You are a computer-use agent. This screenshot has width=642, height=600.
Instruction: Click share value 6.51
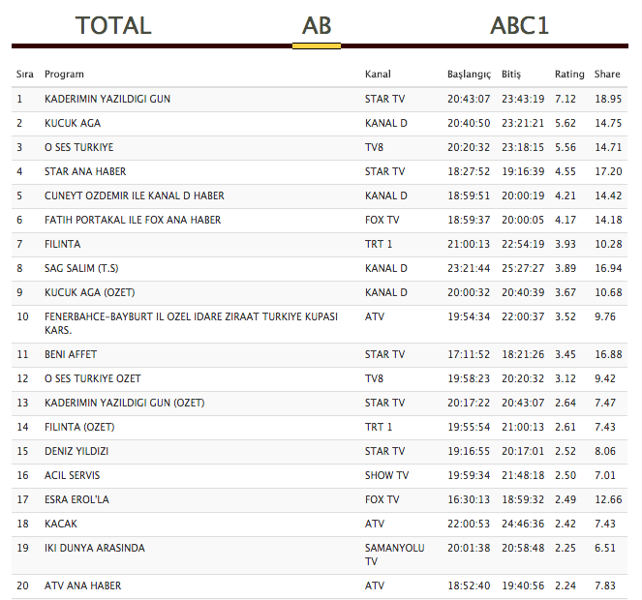[605, 548]
